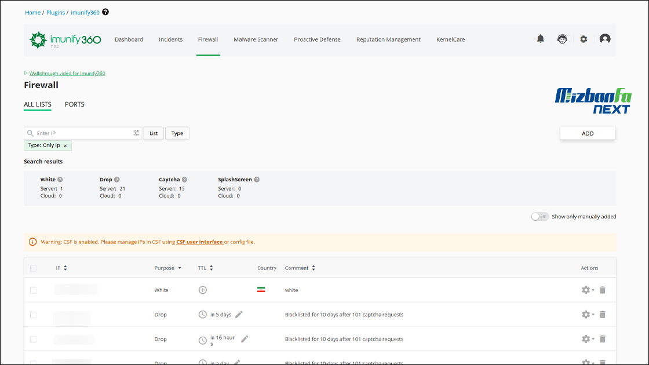Screen dimensions: 649x365
Task: Edit TTL pencil for 'in 5 days' row
Action: tap(239, 315)
